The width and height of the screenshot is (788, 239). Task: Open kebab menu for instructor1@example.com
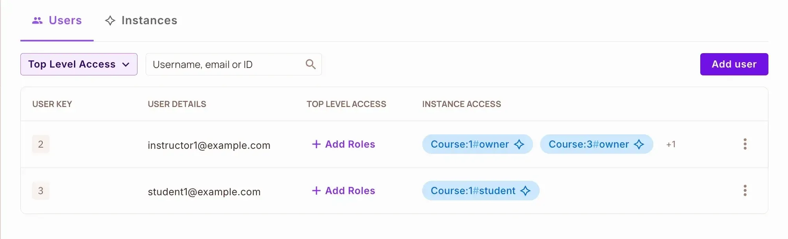tap(745, 144)
